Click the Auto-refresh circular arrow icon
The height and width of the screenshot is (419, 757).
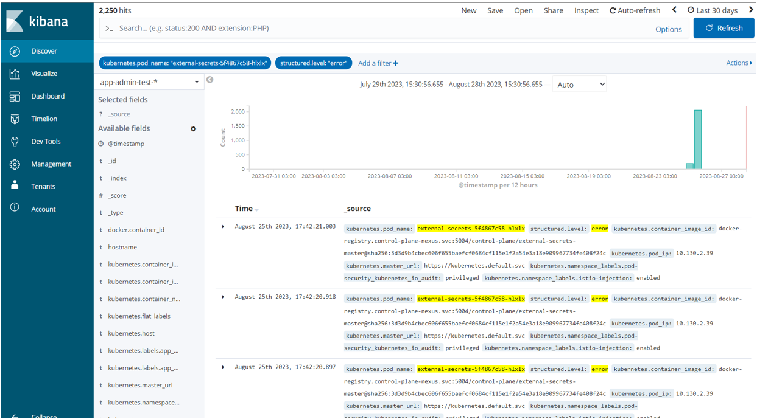point(613,10)
